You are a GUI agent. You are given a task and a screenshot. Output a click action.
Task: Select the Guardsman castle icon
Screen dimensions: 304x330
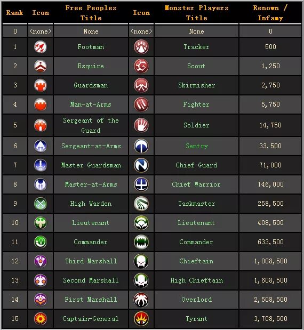point(41,85)
